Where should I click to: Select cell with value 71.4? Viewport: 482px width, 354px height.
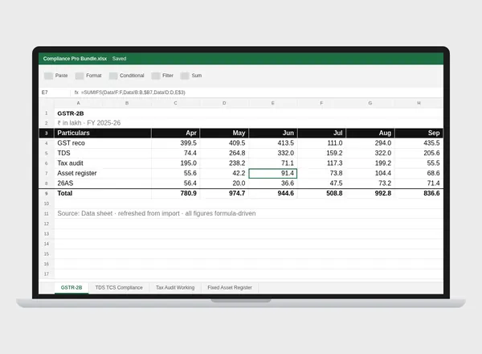click(419, 183)
